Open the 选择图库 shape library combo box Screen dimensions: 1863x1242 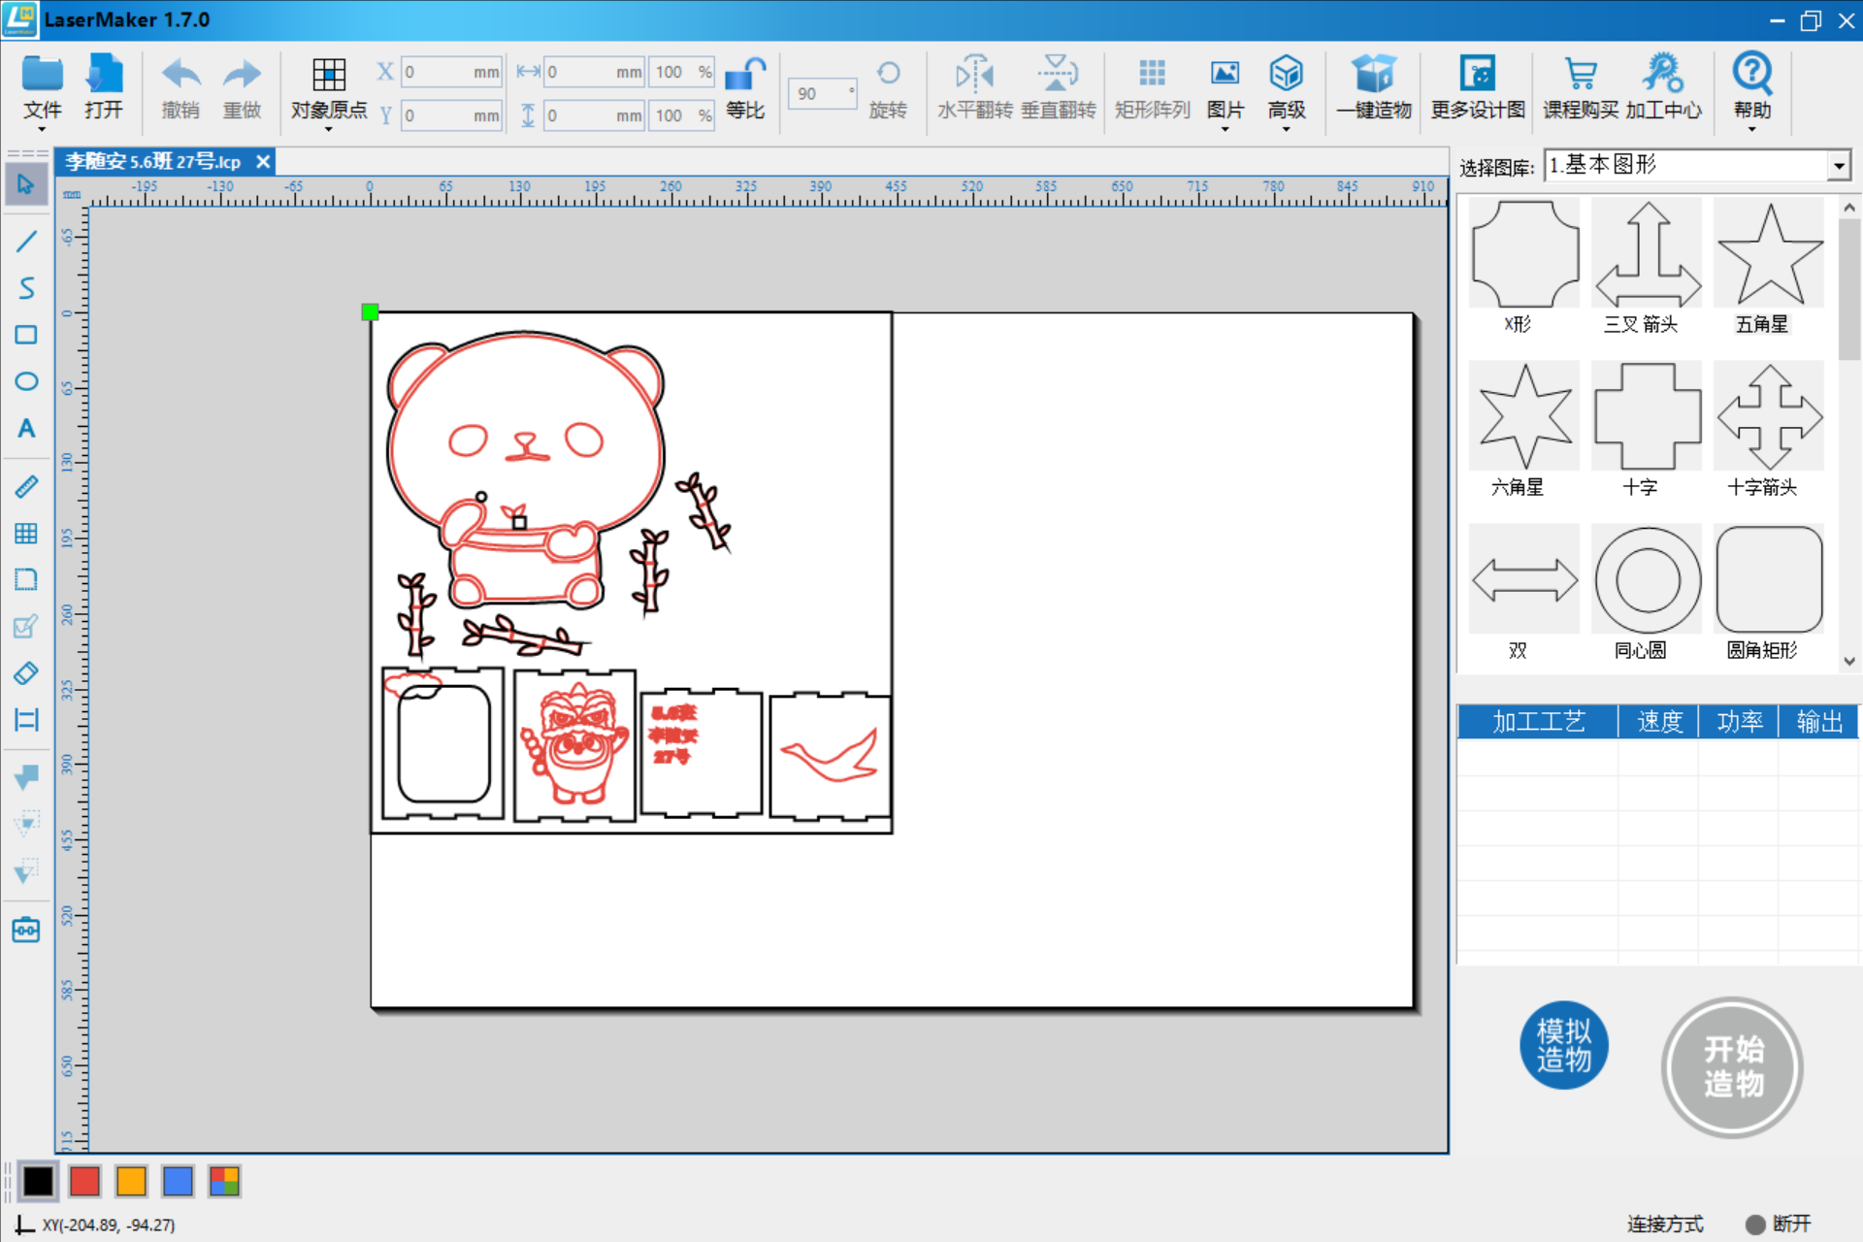click(x=1697, y=166)
